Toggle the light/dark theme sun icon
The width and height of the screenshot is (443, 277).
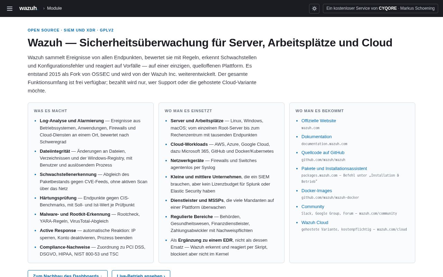[x=314, y=9]
